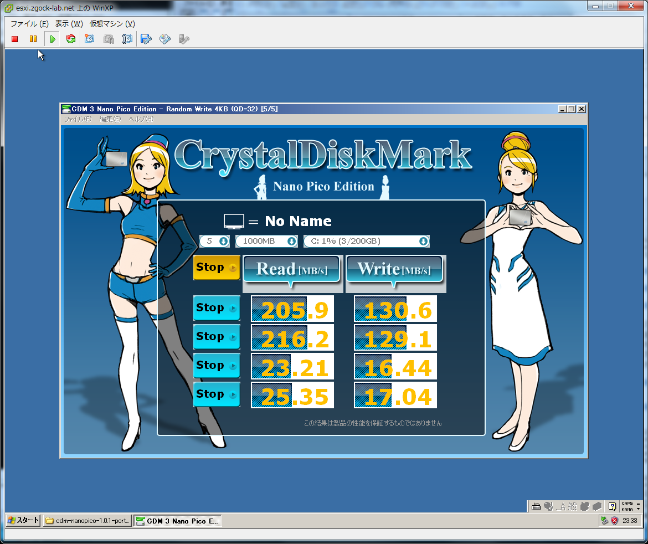Click the CD/DVD connection toolbar icon
The width and height of the screenshot is (648, 544).
[x=165, y=39]
